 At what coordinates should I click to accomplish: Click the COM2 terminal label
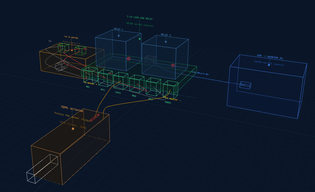[x=168, y=102]
